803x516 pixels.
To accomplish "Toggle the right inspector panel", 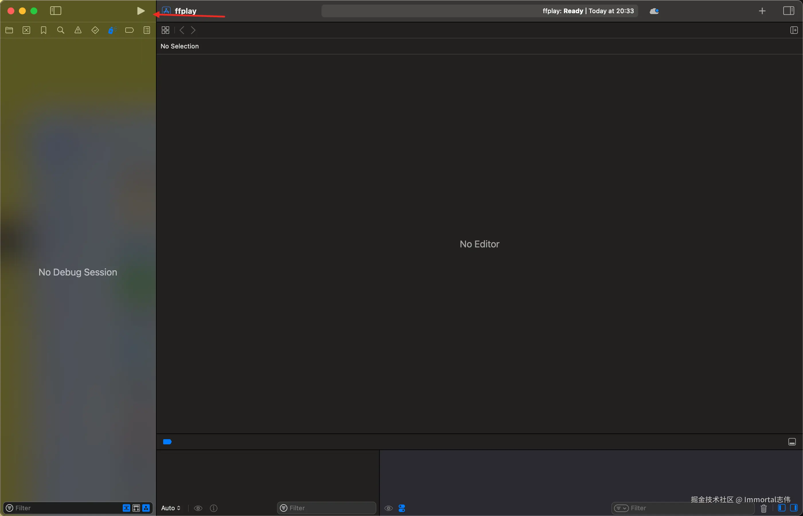I will (x=788, y=11).
